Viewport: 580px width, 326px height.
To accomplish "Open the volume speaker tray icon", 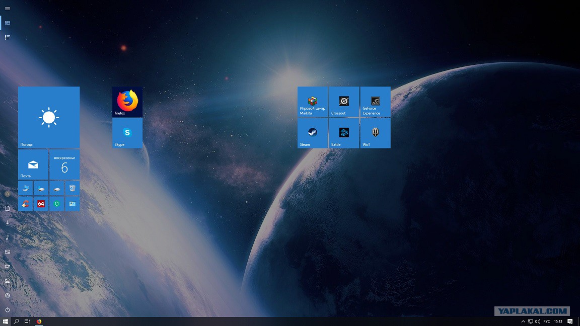I will [538, 321].
